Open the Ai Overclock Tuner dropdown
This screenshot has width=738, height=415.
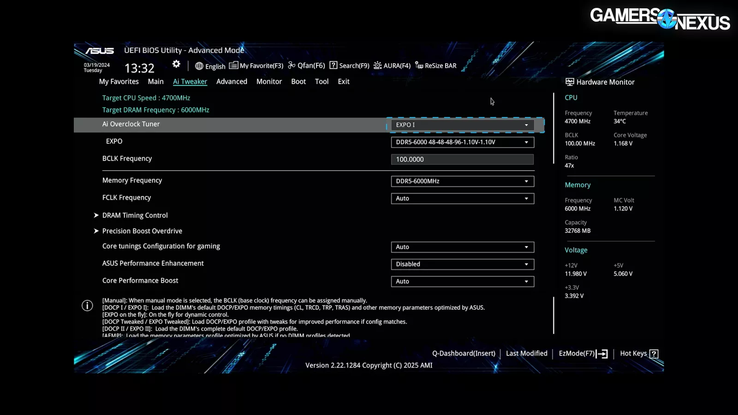[463, 125]
